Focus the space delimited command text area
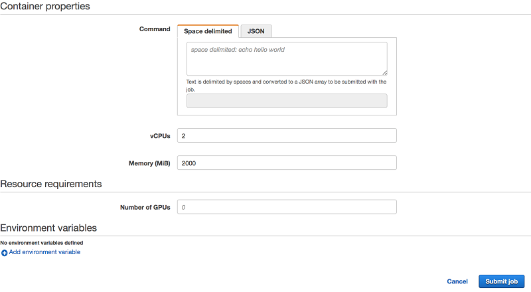Image resolution: width=531 pixels, height=292 pixels. coord(287,58)
